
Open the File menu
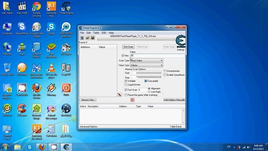point(82,33)
